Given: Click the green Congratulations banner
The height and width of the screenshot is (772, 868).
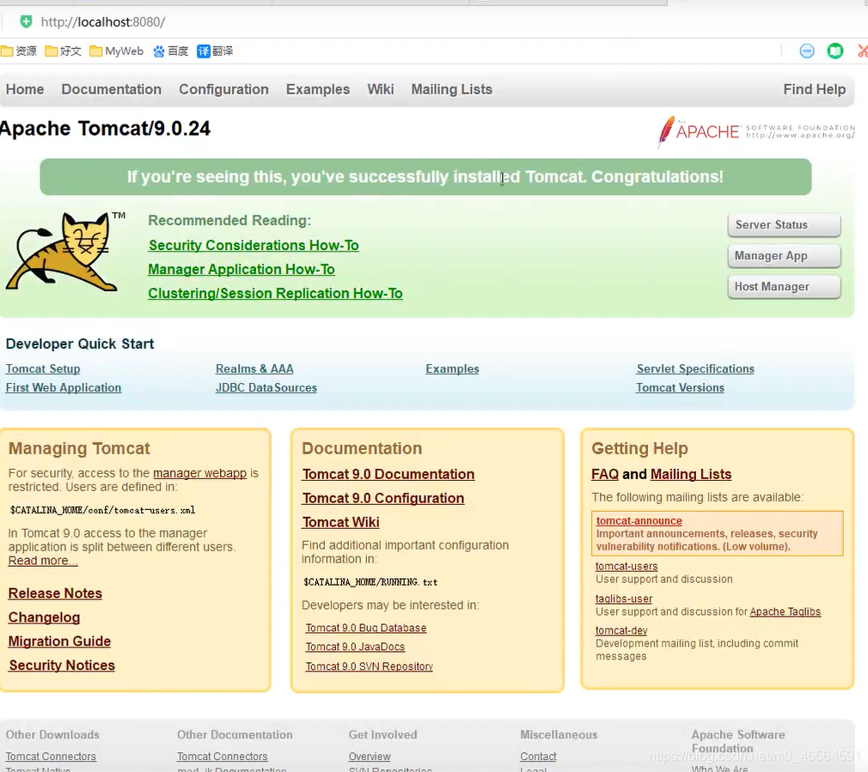Looking at the screenshot, I should click(x=425, y=177).
